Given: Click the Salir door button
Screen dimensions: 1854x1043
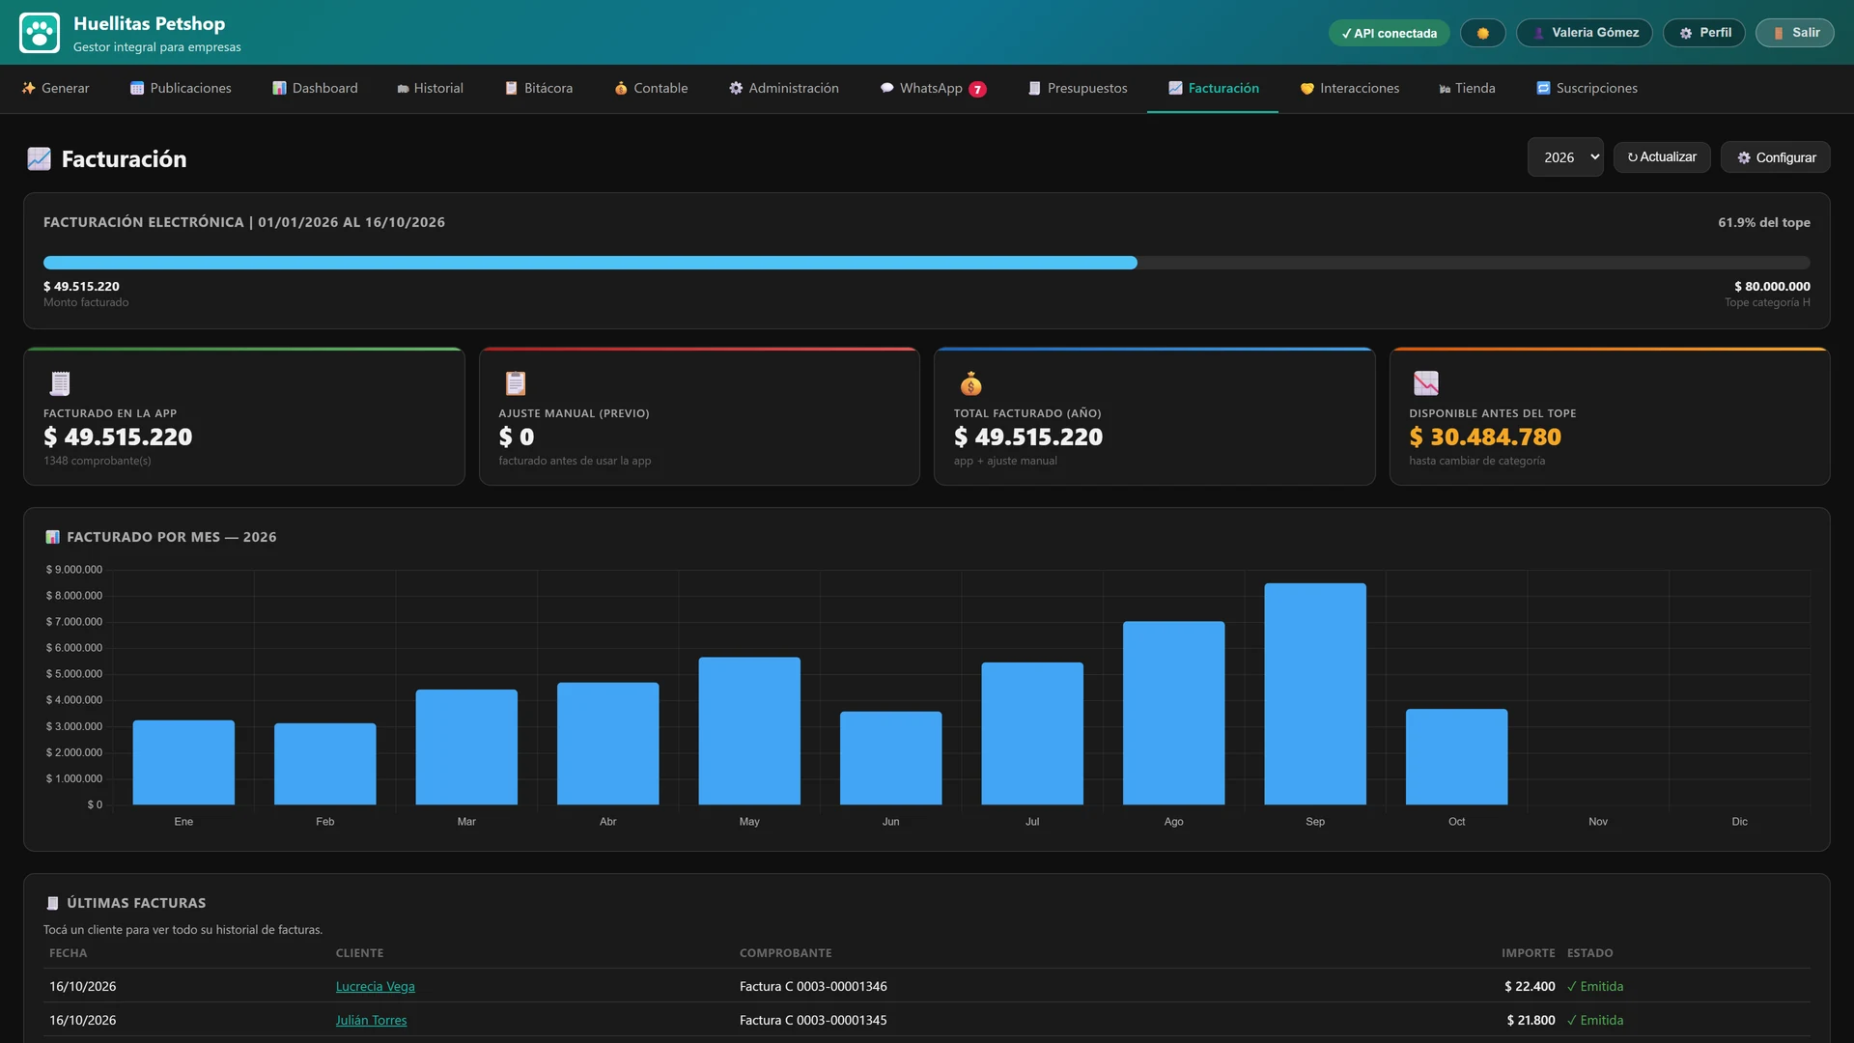Looking at the screenshot, I should [x=1794, y=33].
